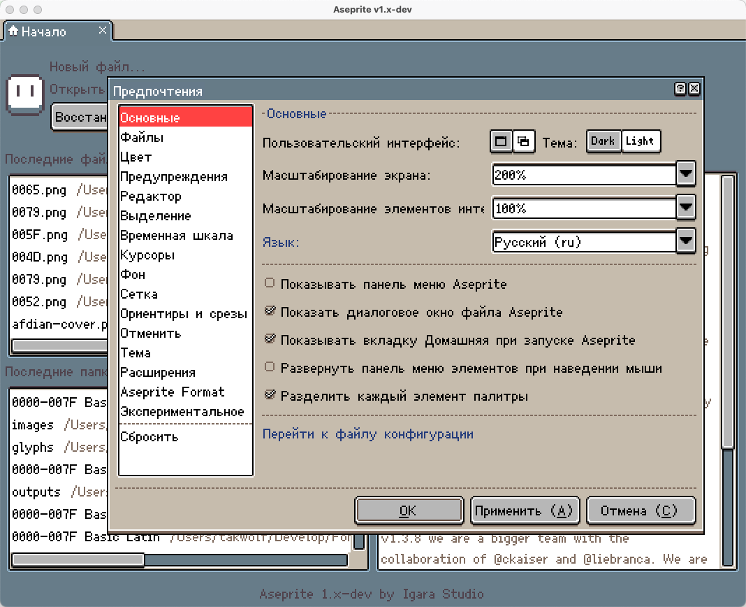Select multiple-windows user interface icon

pos(524,141)
